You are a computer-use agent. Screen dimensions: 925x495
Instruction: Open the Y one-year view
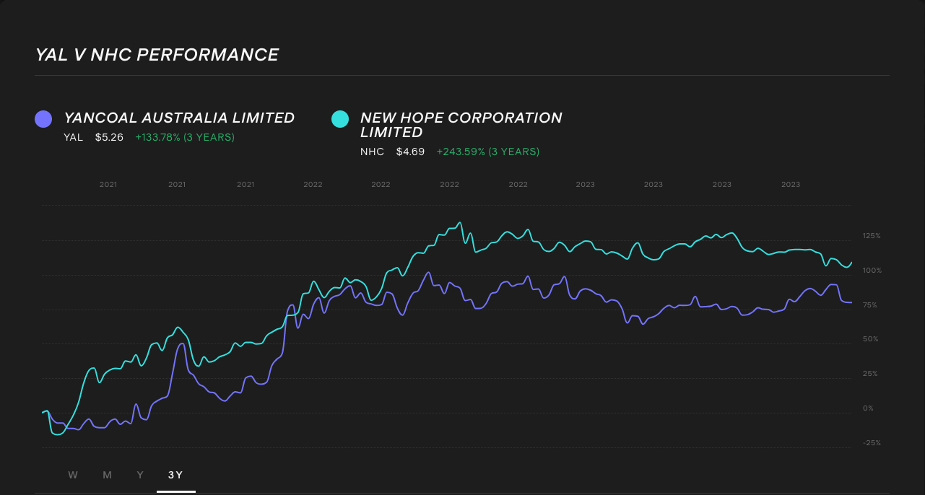(140, 475)
